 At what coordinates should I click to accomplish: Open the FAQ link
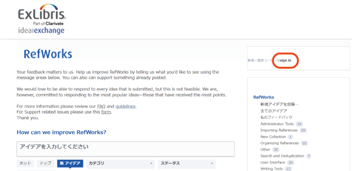click(x=101, y=107)
